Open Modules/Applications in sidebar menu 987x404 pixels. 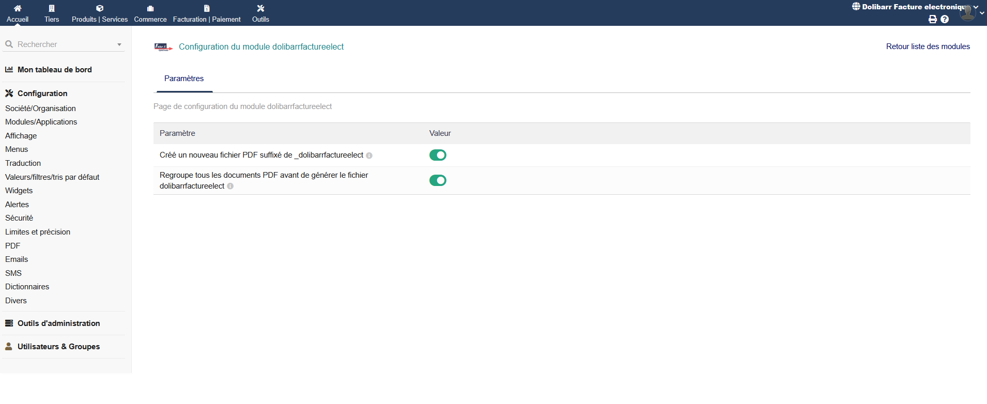click(41, 122)
